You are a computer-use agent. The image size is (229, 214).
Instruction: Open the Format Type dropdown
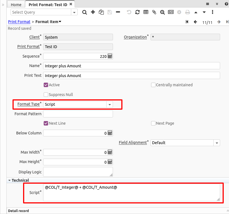[110, 104]
